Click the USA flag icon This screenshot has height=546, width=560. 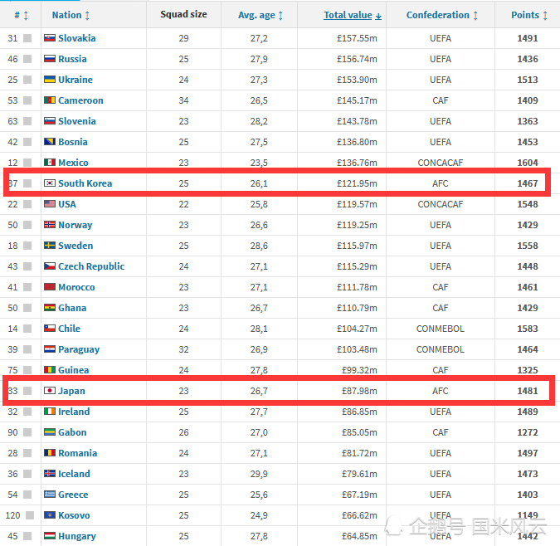click(50, 203)
